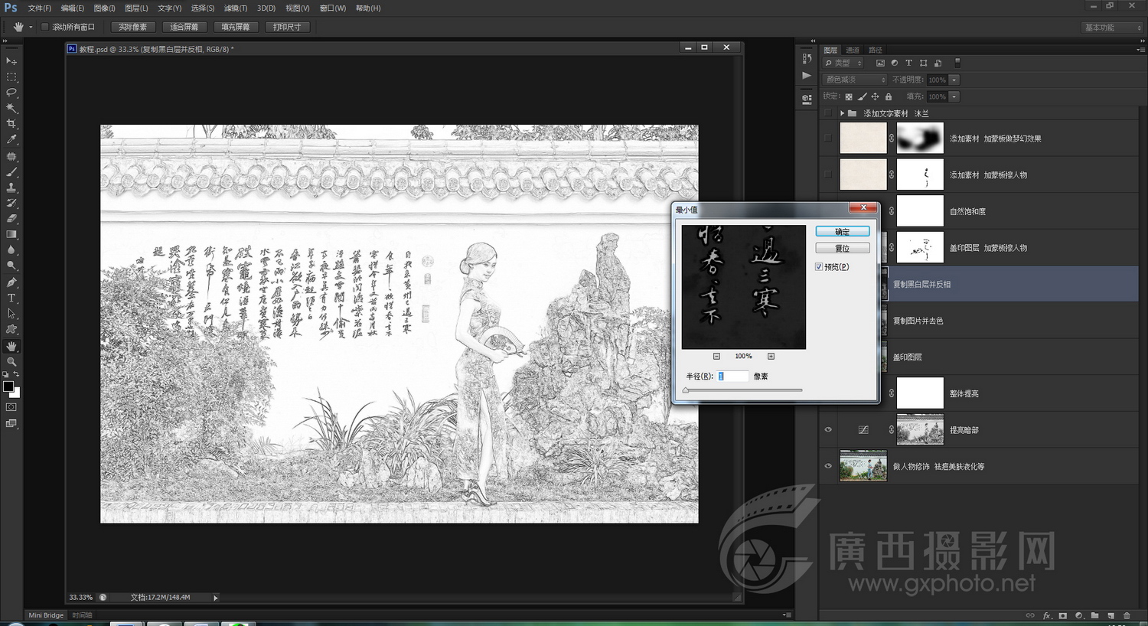Show the 添加素材 加蒙板擦人物 layer visibility
Viewport: 1148px width, 626px height.
point(828,174)
